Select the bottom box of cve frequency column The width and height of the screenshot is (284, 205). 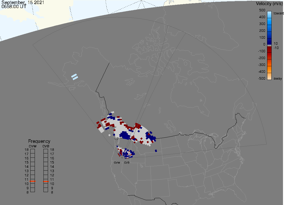(x=46, y=190)
